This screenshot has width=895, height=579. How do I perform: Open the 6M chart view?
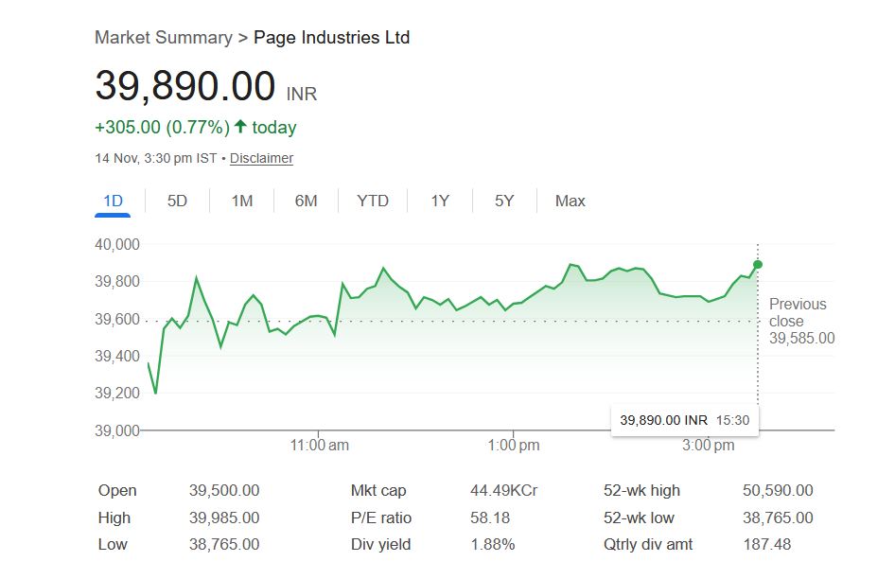click(306, 201)
